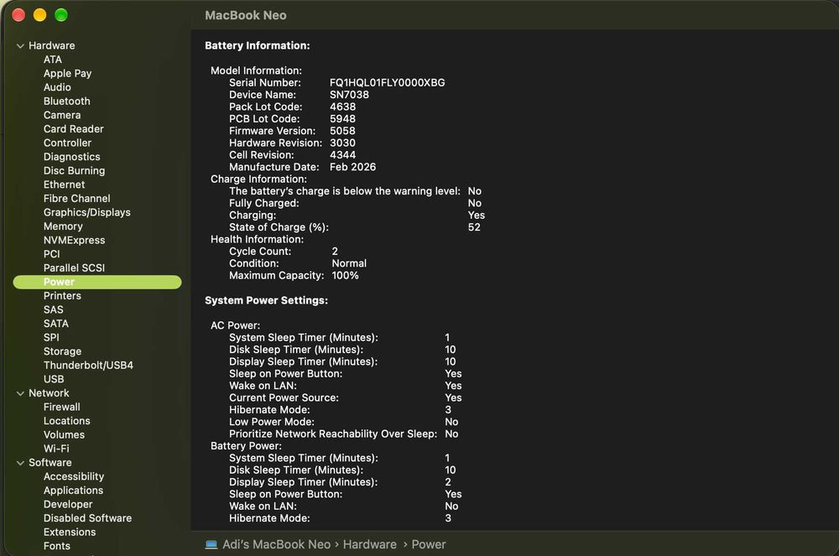View Disabled Software entry

(x=88, y=518)
